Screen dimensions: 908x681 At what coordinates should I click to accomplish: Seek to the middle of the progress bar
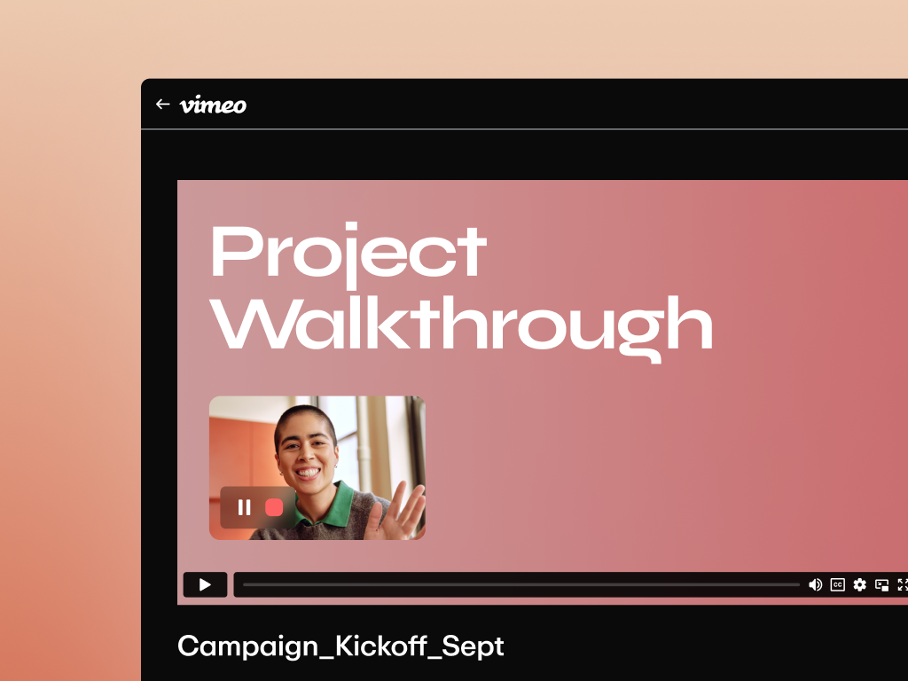point(521,585)
